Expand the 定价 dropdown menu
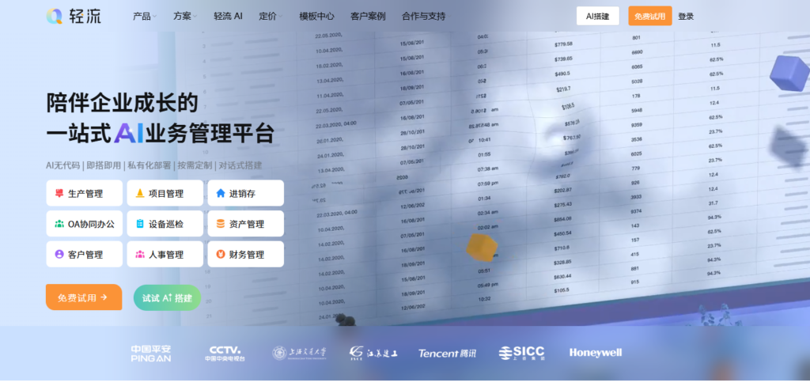 click(x=271, y=16)
